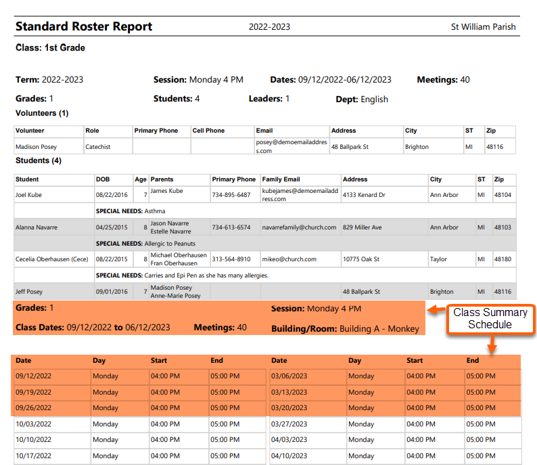Select the Family Email column header

(281, 179)
